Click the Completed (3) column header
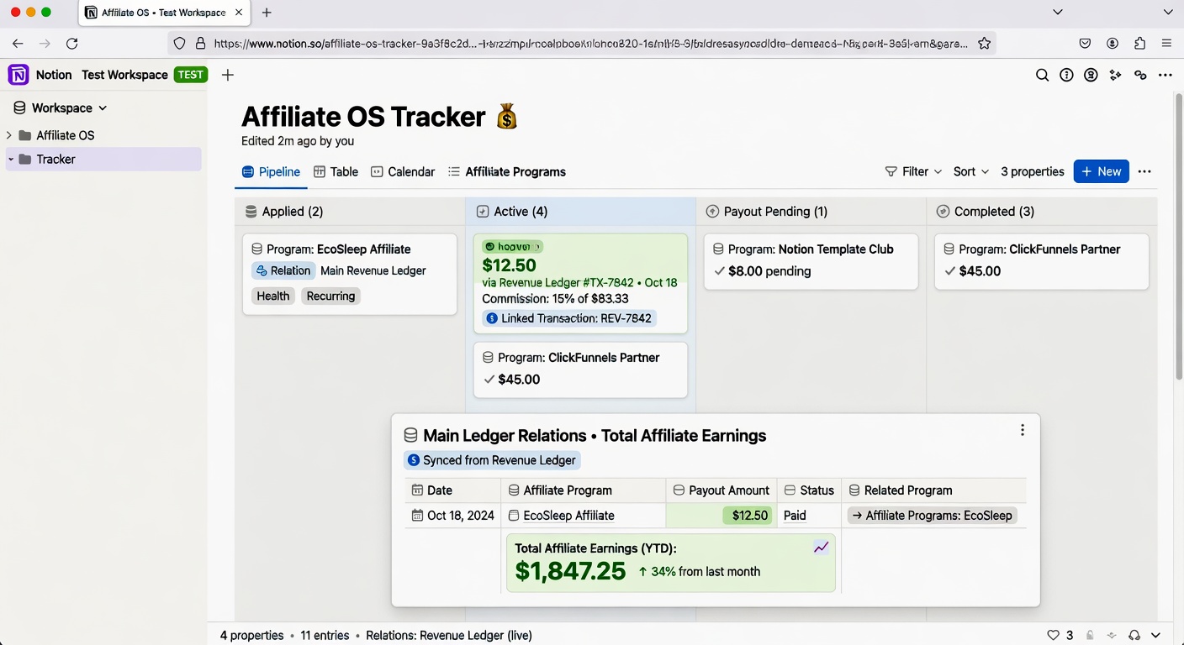This screenshot has height=645, width=1184. (1042, 212)
